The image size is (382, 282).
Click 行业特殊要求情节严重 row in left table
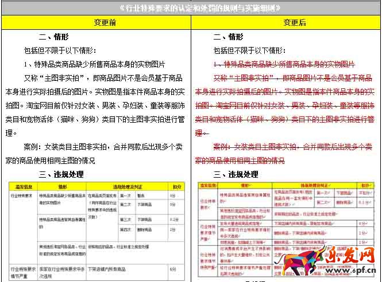23,272
